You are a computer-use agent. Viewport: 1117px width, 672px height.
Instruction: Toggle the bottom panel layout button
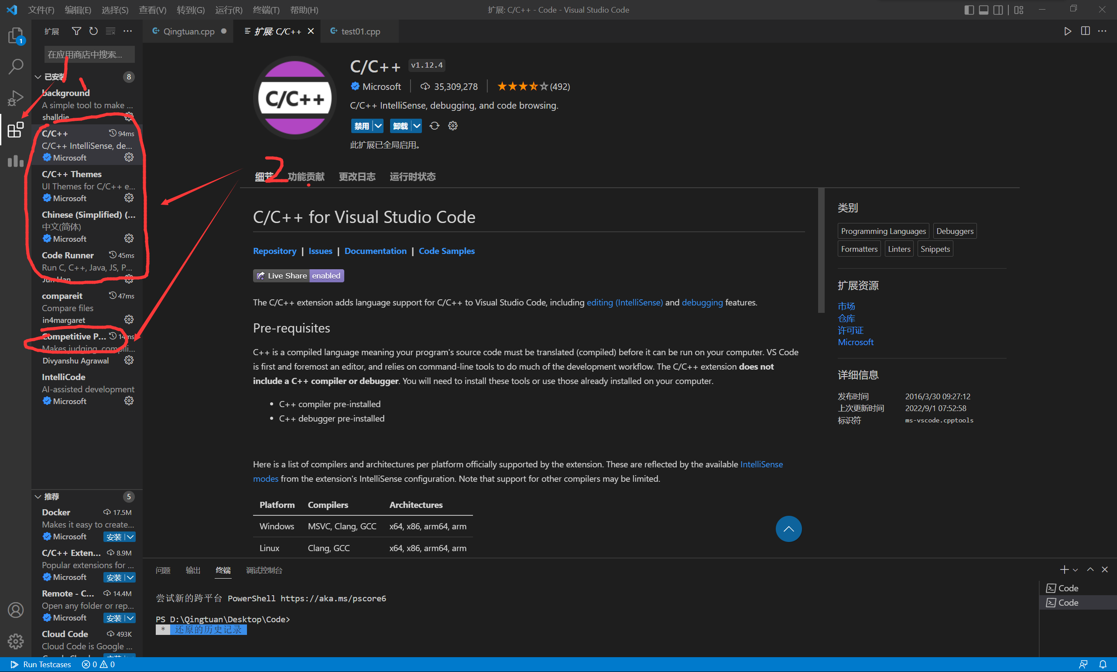pos(983,10)
